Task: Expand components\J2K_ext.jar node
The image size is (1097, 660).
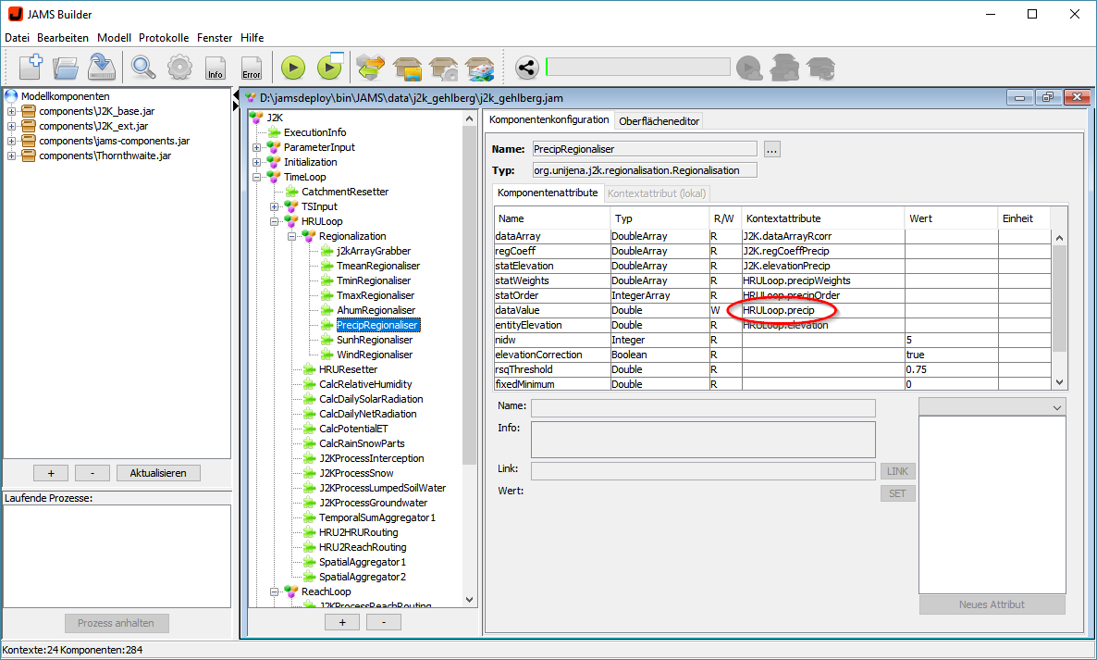Action: [11, 126]
